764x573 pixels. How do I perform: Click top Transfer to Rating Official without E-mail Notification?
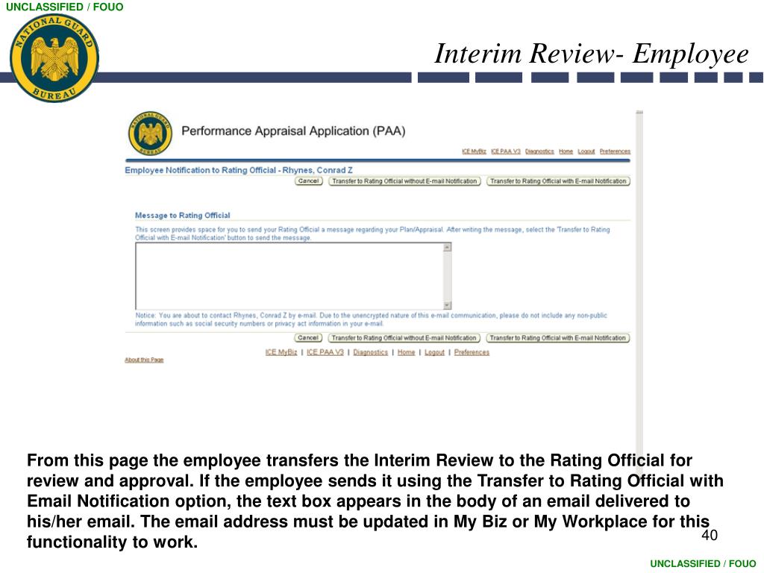404,181
